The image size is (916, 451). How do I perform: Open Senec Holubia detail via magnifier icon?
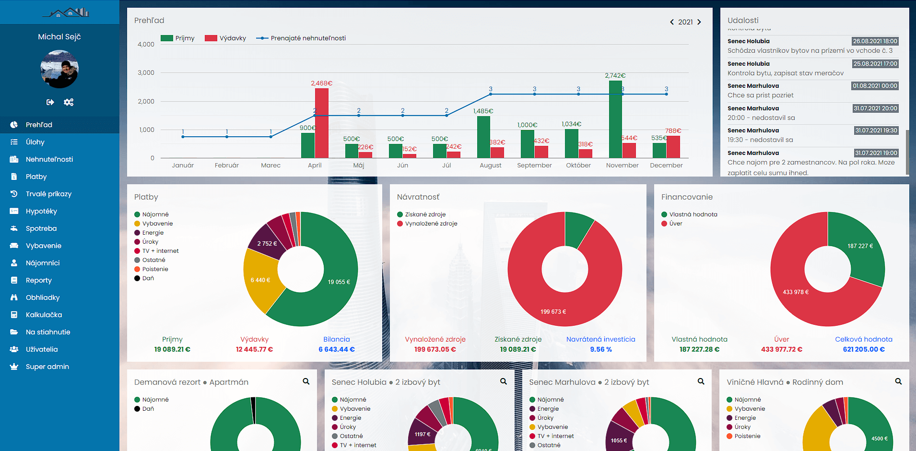click(504, 381)
